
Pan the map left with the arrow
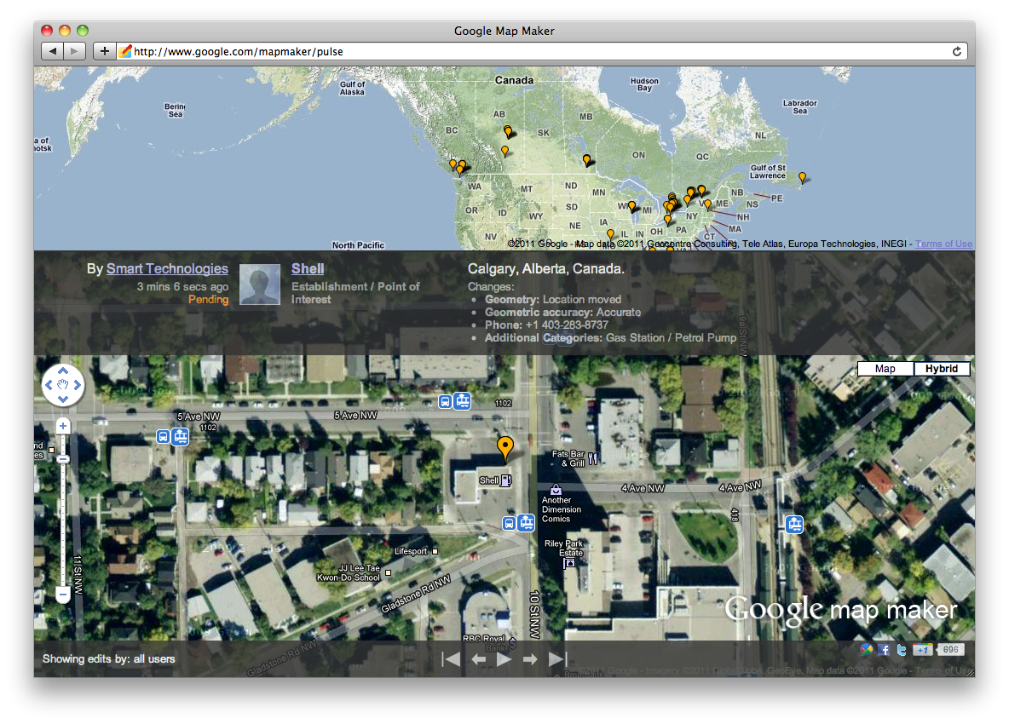[x=49, y=385]
